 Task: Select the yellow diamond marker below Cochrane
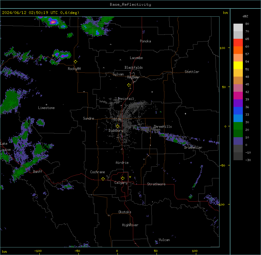(103, 179)
